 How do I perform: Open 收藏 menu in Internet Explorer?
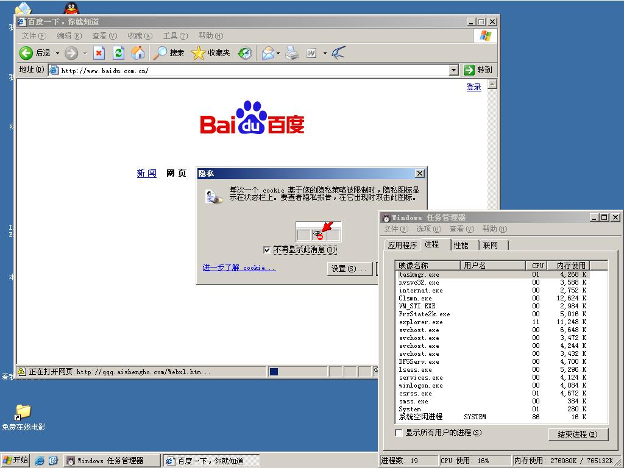[140, 36]
